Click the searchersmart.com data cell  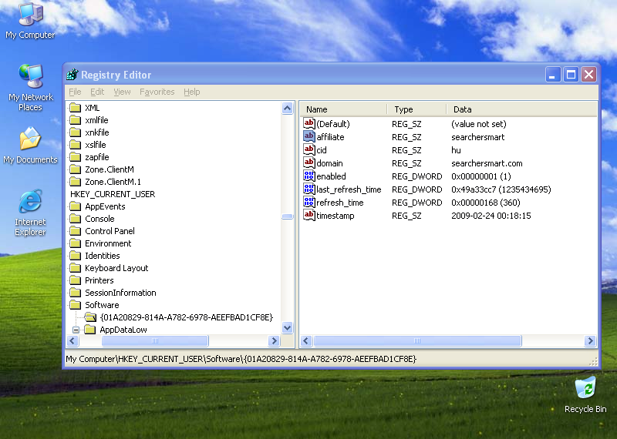[487, 163]
